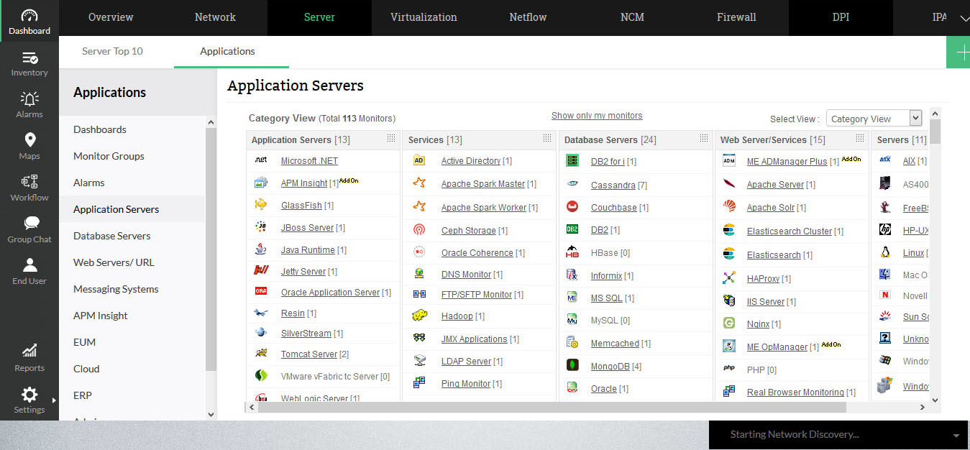Switch to the Network tab
Screen dimensions: 970x450
[215, 17]
